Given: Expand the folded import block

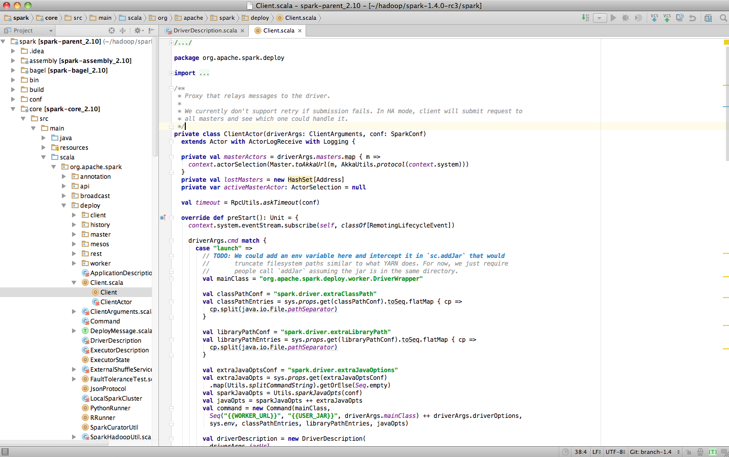Looking at the screenshot, I should click(171, 73).
